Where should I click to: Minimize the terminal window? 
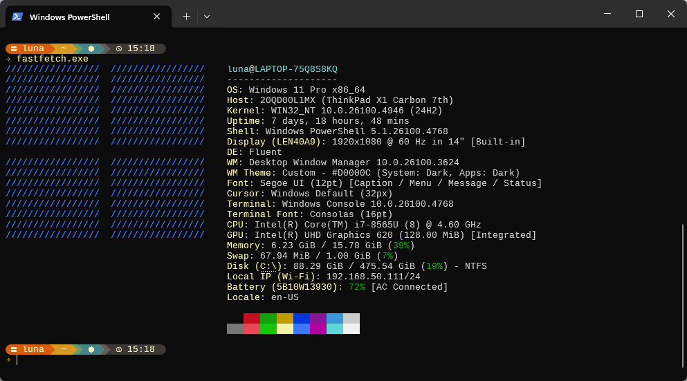click(607, 14)
